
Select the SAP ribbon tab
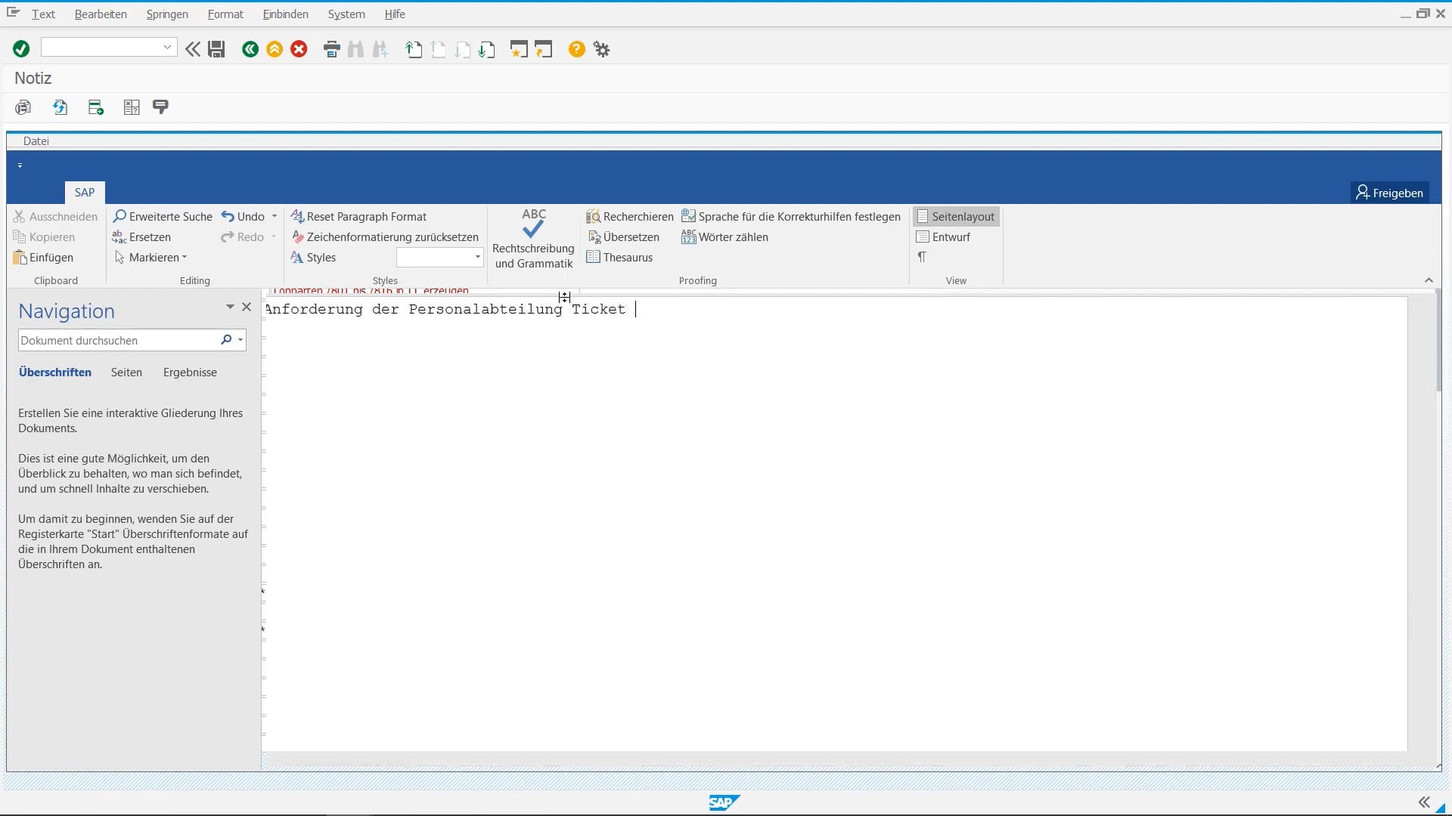pos(85,193)
